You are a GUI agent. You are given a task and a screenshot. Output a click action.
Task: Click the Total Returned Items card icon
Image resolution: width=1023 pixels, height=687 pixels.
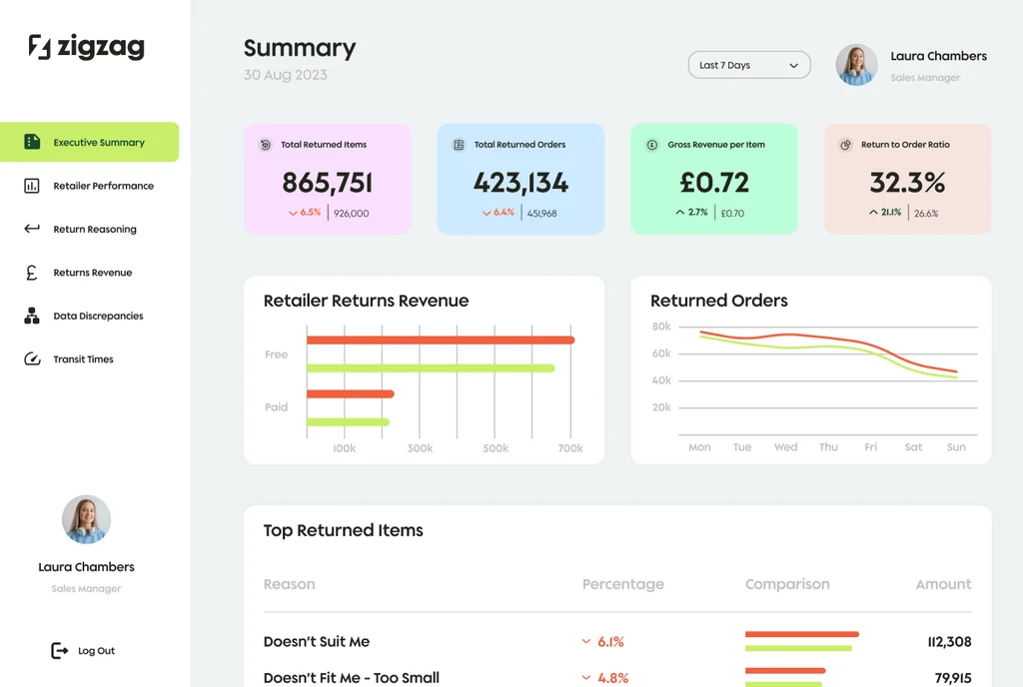(266, 145)
